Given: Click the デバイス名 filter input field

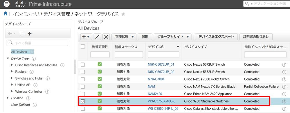Looking at the screenshot, I should (164, 55).
